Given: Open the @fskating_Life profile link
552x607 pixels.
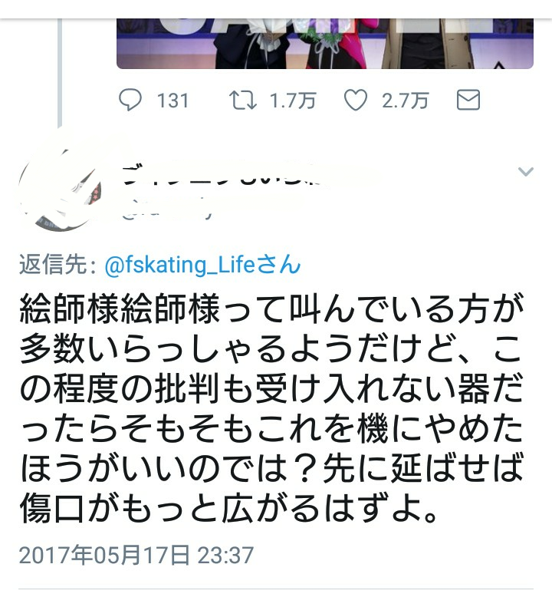Looking at the screenshot, I should tap(180, 266).
